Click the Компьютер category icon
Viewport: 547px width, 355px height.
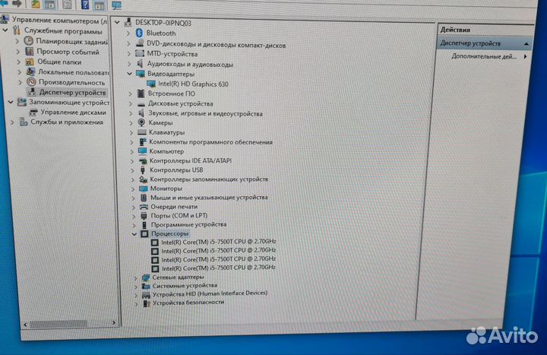pyautogui.click(x=142, y=151)
